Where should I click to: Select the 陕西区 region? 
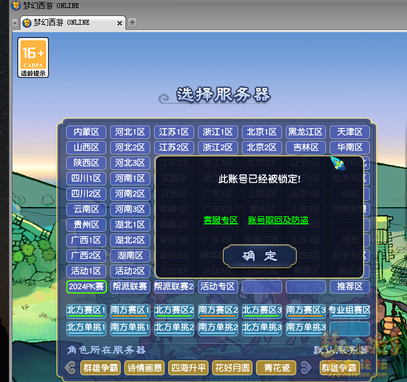tap(86, 163)
